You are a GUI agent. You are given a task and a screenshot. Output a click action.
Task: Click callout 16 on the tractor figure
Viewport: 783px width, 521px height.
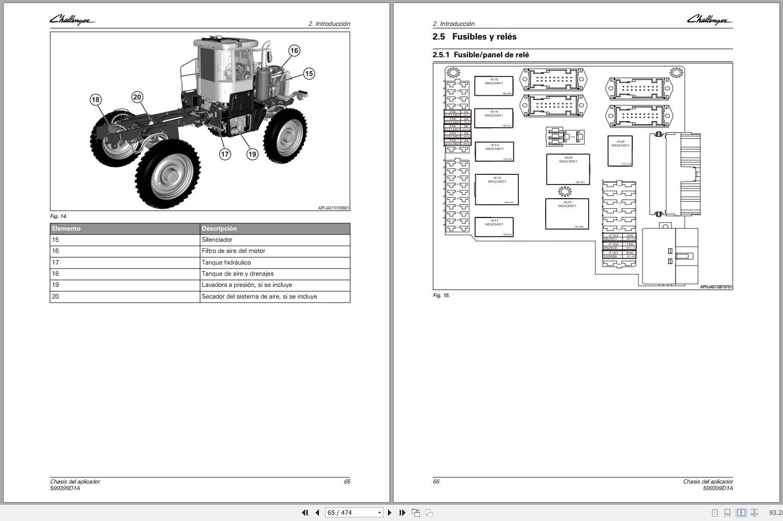click(294, 51)
